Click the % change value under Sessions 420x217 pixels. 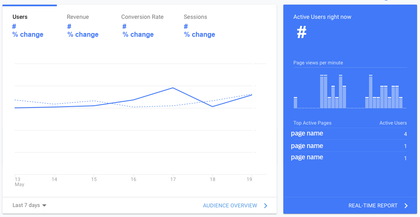[x=199, y=35]
